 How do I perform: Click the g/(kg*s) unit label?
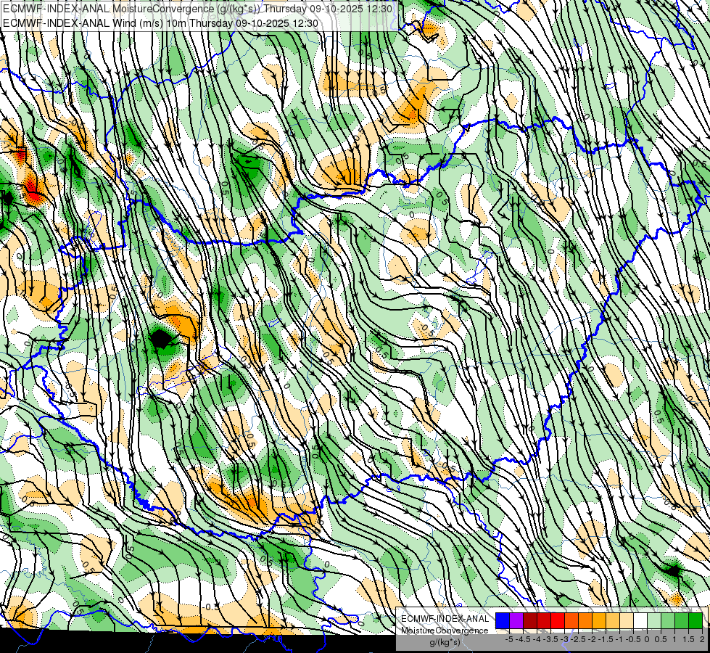pos(445,642)
